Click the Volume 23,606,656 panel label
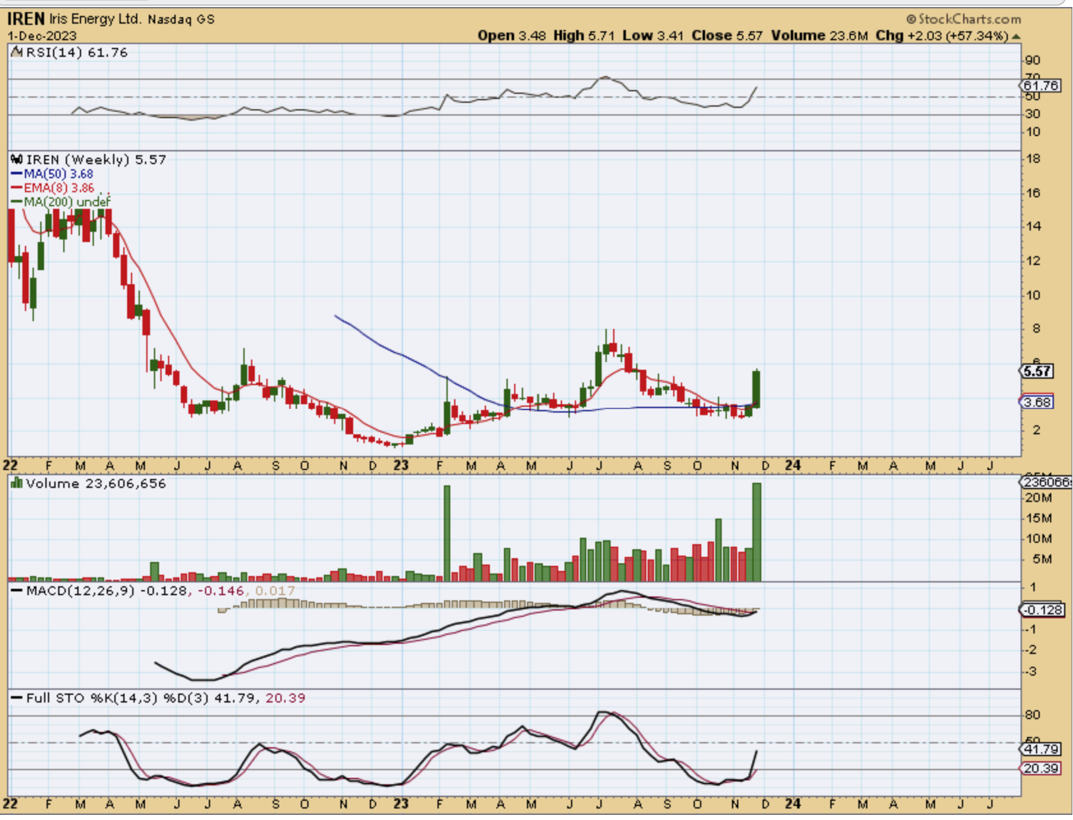The height and width of the screenshot is (820, 1073). coord(96,483)
